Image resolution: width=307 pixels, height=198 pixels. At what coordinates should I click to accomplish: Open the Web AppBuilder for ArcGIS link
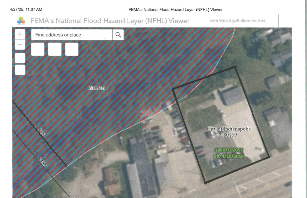(x=237, y=21)
